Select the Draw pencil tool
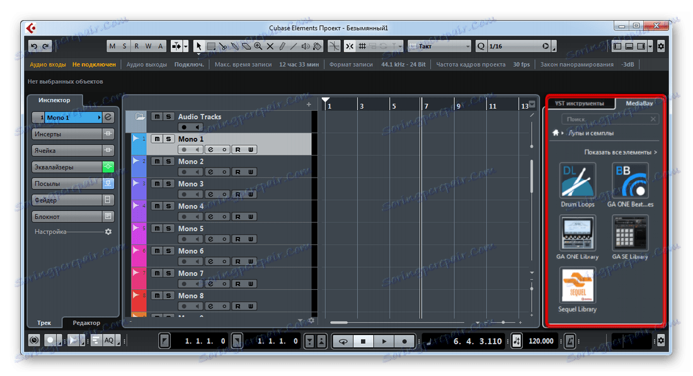Image resolution: width=693 pixels, height=376 pixels. coord(282,46)
